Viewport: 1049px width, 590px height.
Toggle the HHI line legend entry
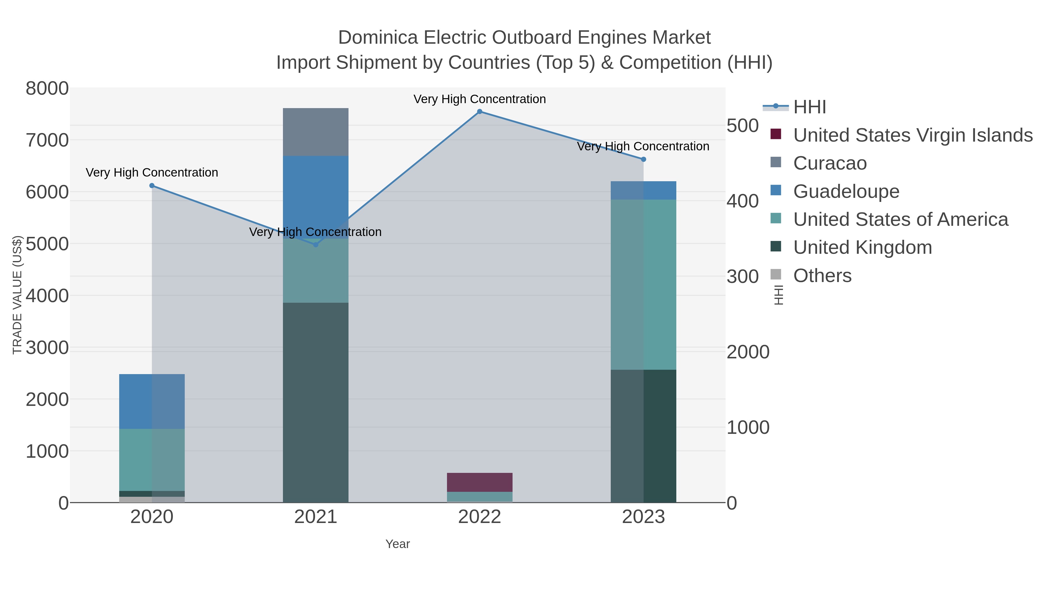(x=795, y=107)
